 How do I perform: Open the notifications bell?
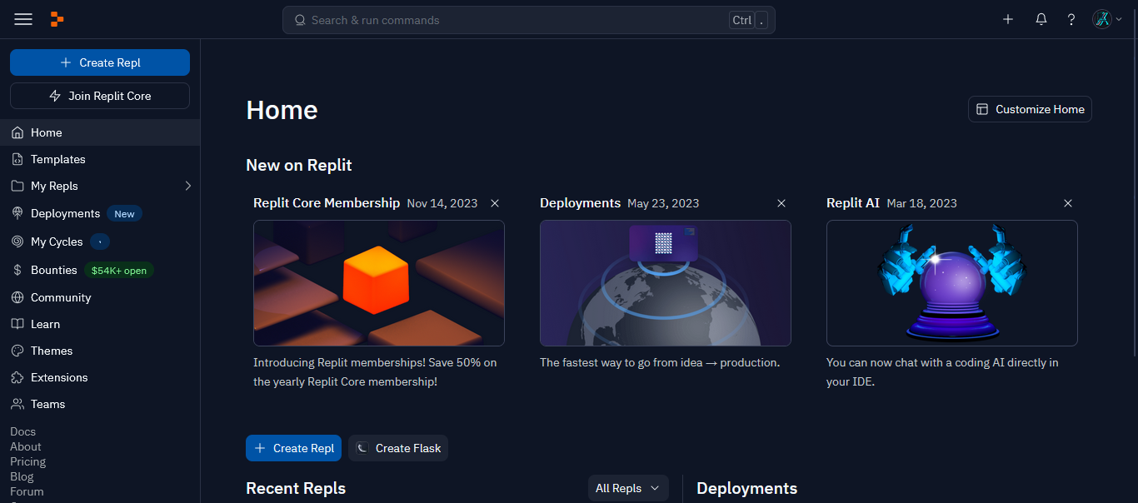pos(1041,19)
